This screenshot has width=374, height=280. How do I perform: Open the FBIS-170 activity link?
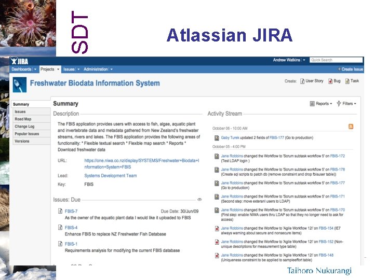coord(338,210)
